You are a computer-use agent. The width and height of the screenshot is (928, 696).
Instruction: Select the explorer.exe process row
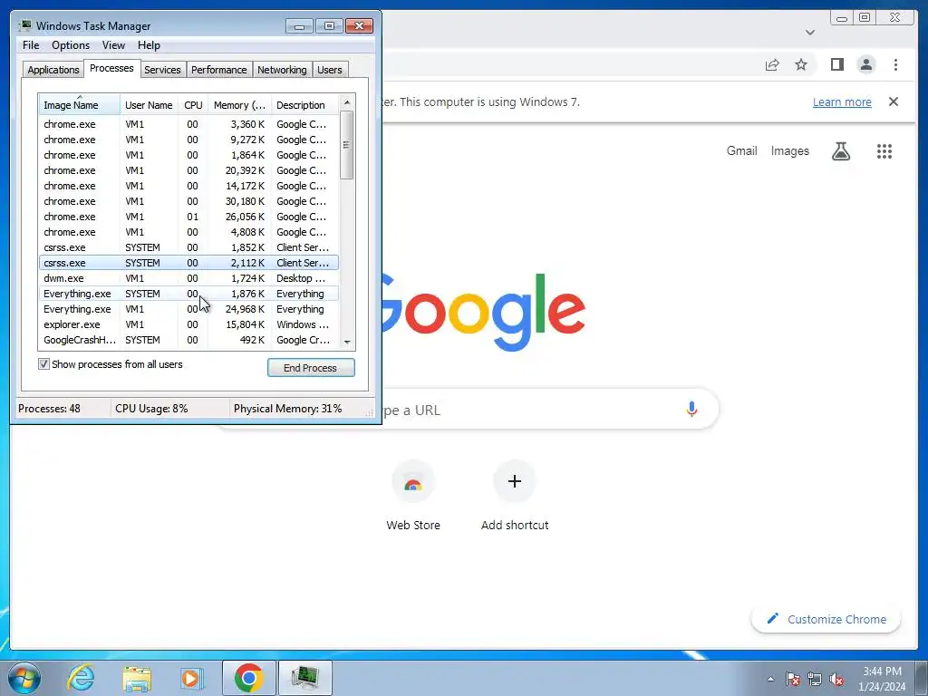(188, 324)
